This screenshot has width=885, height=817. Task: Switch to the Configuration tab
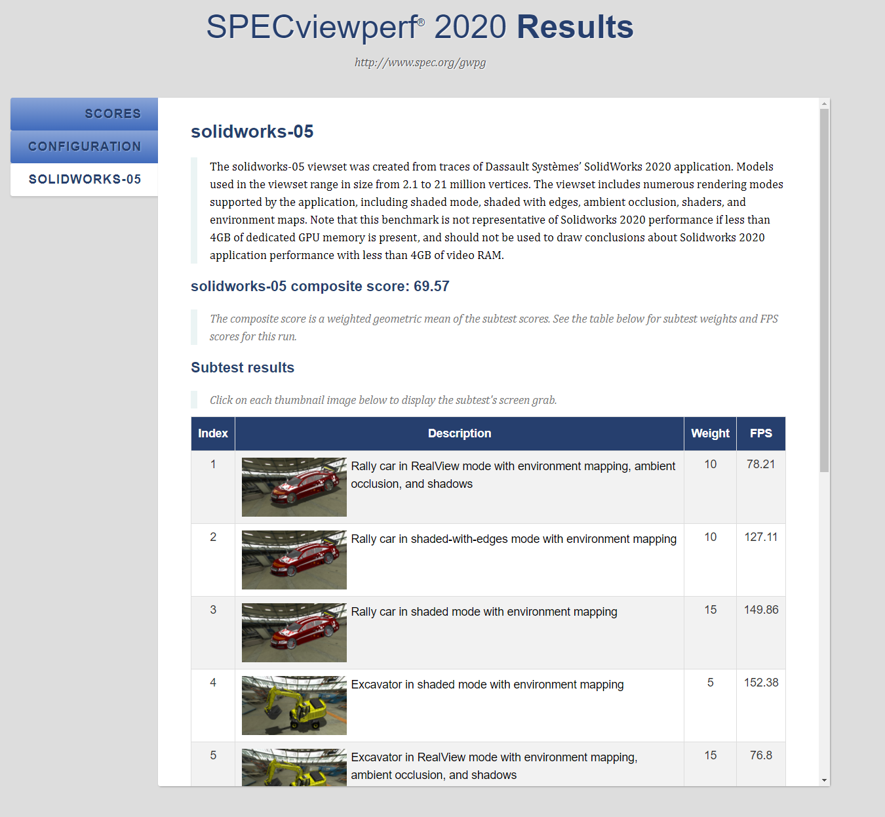85,147
